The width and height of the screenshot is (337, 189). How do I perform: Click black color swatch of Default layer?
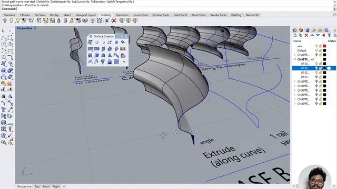click(324, 50)
